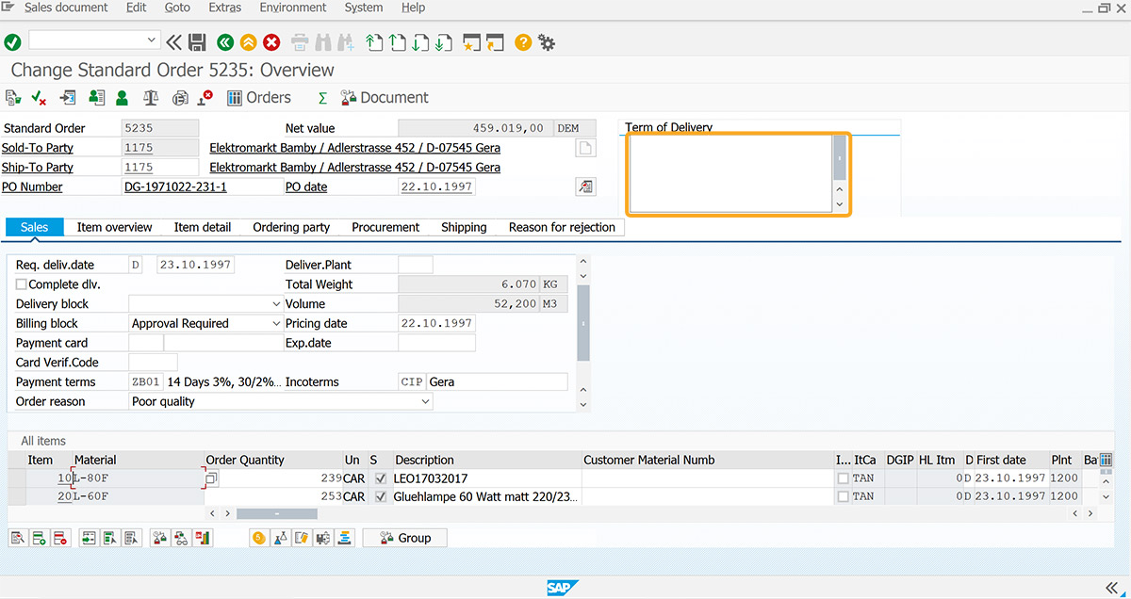Click the PO date field 22.10.1997

click(436, 186)
